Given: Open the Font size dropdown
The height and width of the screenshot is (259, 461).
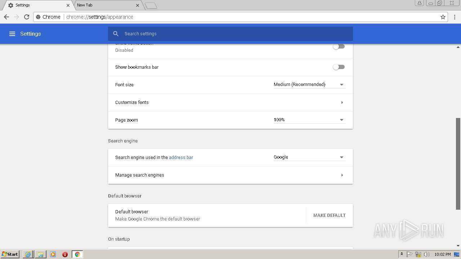Looking at the screenshot, I should coord(309,85).
